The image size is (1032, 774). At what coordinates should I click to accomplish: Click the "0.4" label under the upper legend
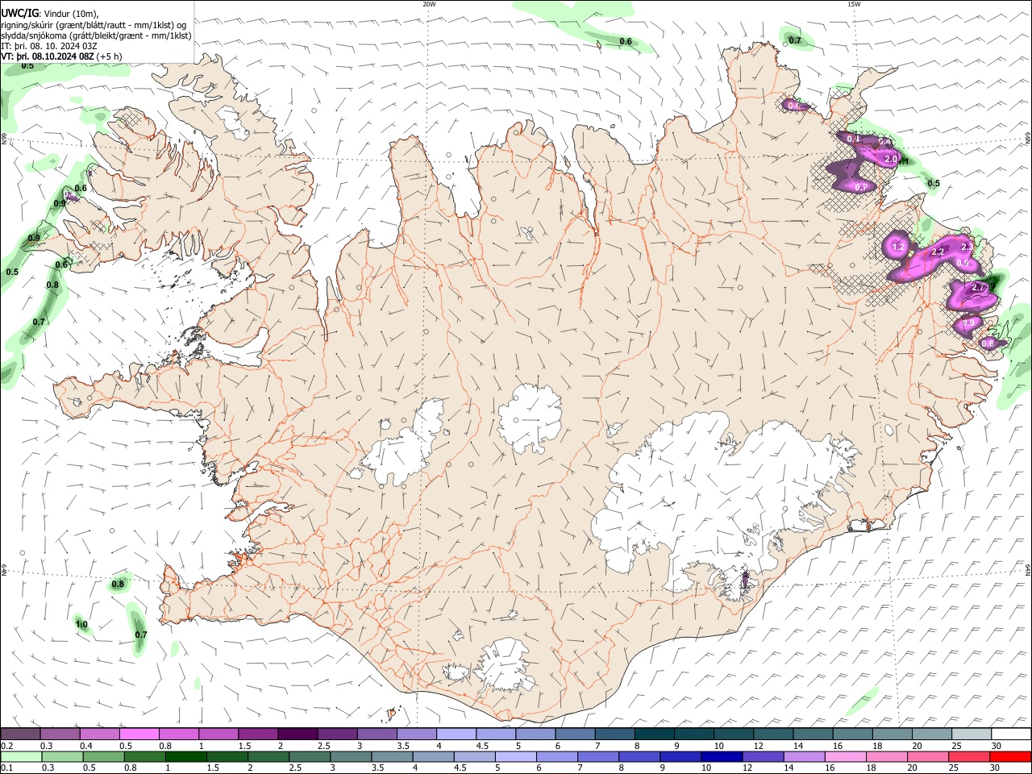[86, 746]
